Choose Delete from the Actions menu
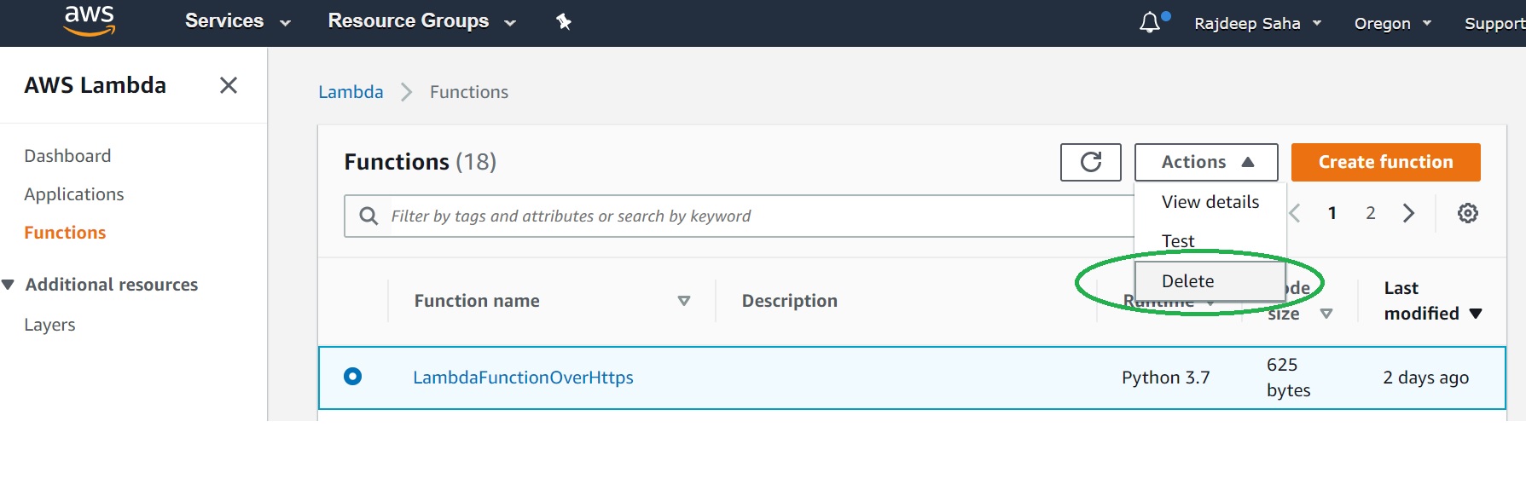Image resolution: width=1526 pixels, height=496 pixels. (1188, 281)
